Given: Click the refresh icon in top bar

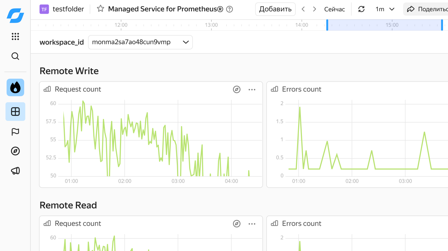Looking at the screenshot, I should click(362, 9).
